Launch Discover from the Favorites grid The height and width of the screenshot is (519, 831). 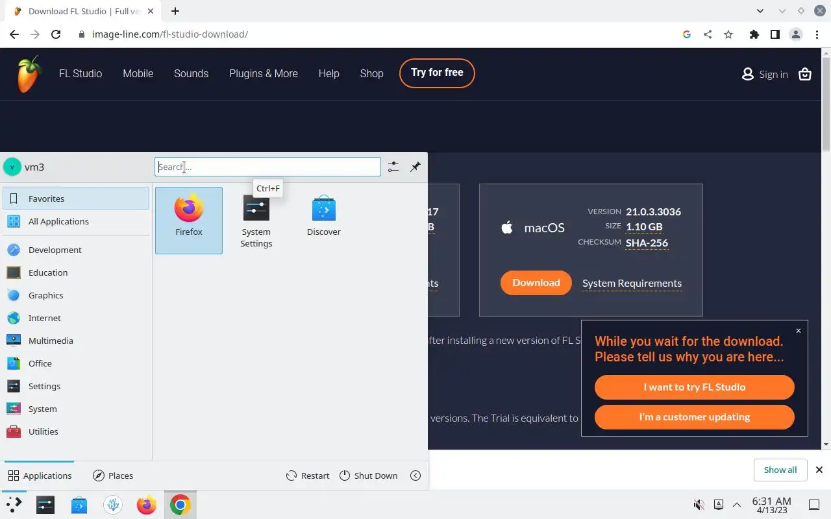point(323,221)
